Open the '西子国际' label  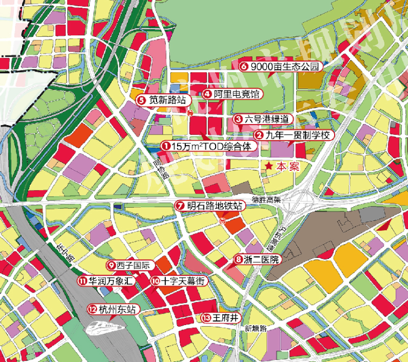(130, 265)
